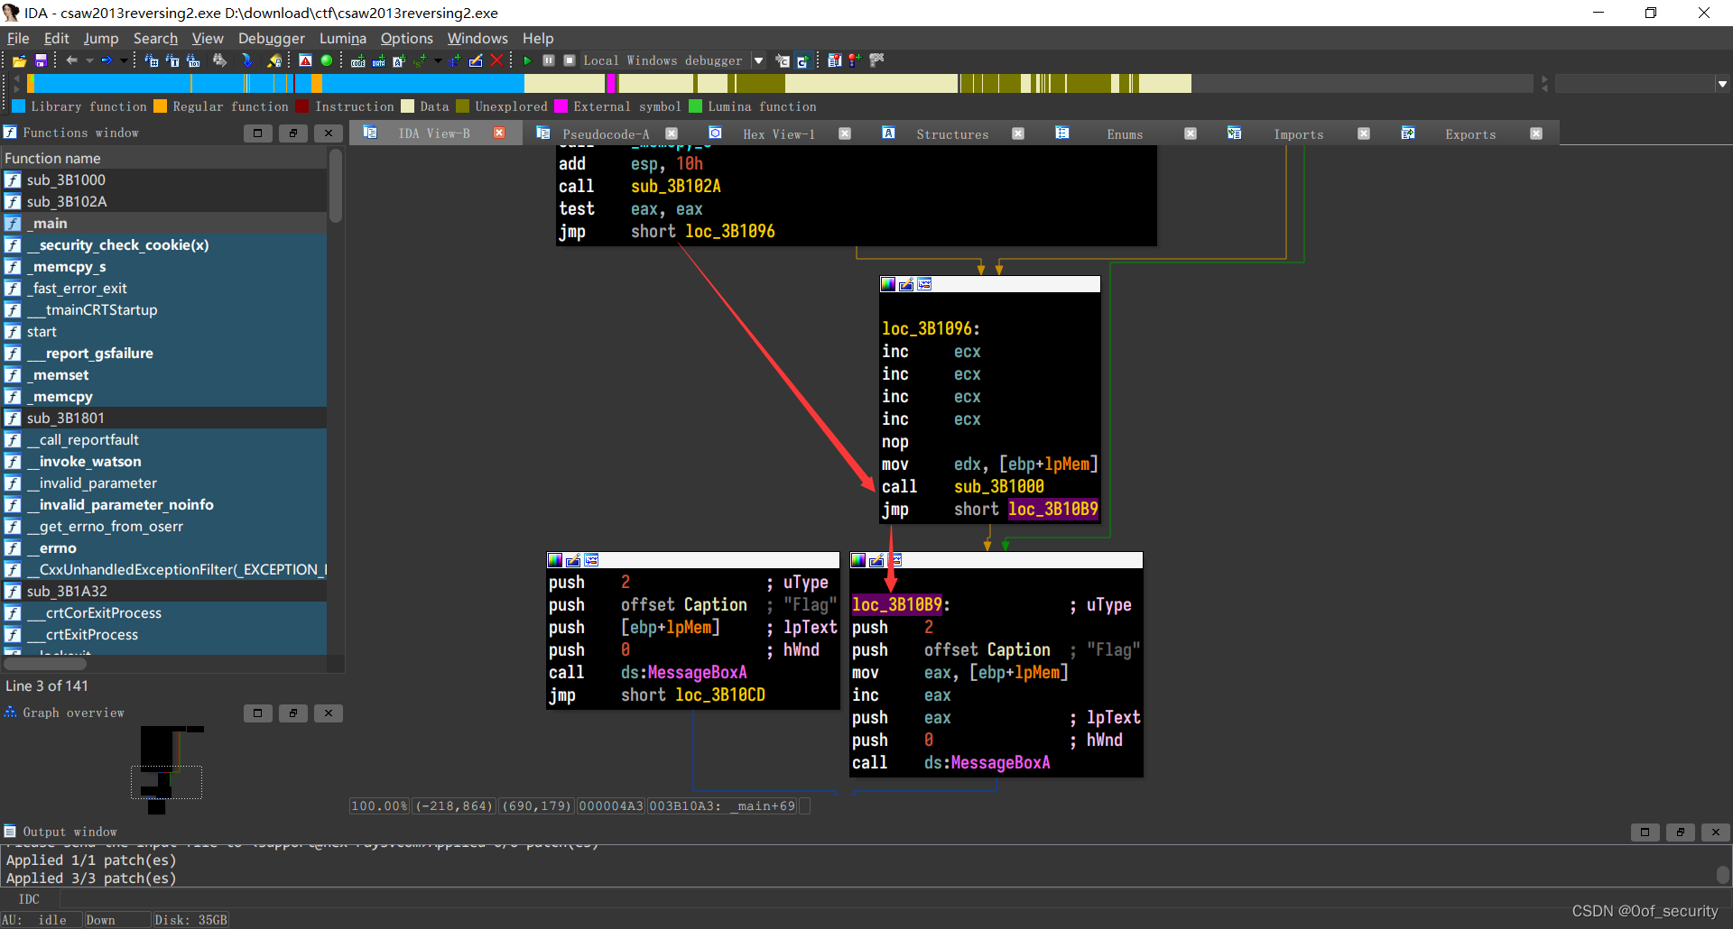Click the delete red X toolbar icon

click(497, 60)
